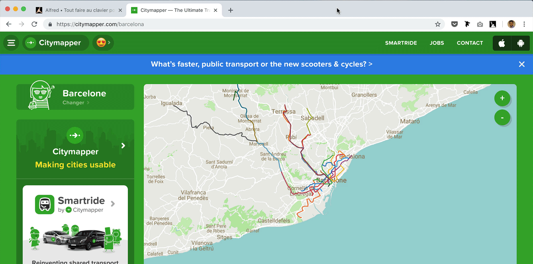Dismiss the blue scooters banner
This screenshot has height=264, width=533.
point(521,64)
